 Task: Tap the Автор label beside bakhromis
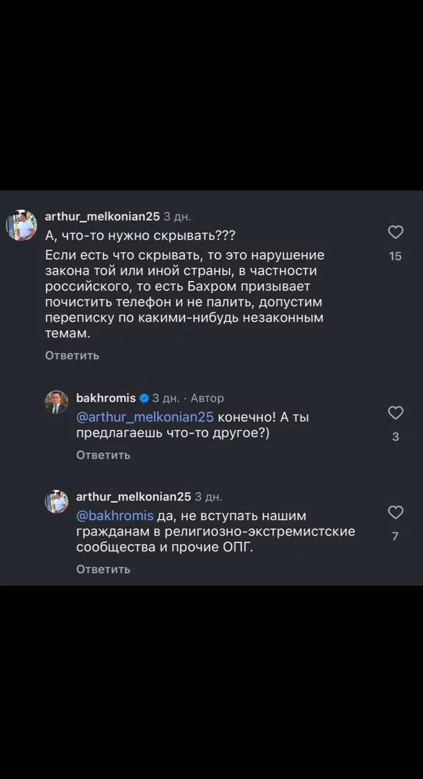pyautogui.click(x=207, y=398)
